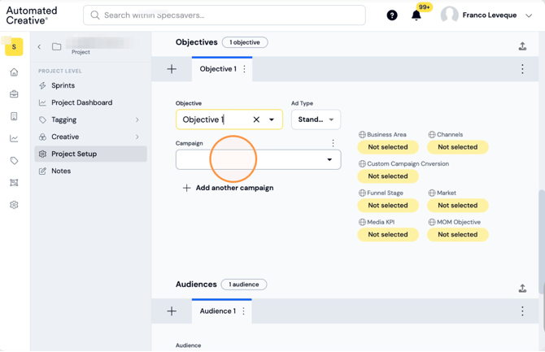The width and height of the screenshot is (545, 352).
Task: Click Not selected under Business Area
Action: [388, 147]
